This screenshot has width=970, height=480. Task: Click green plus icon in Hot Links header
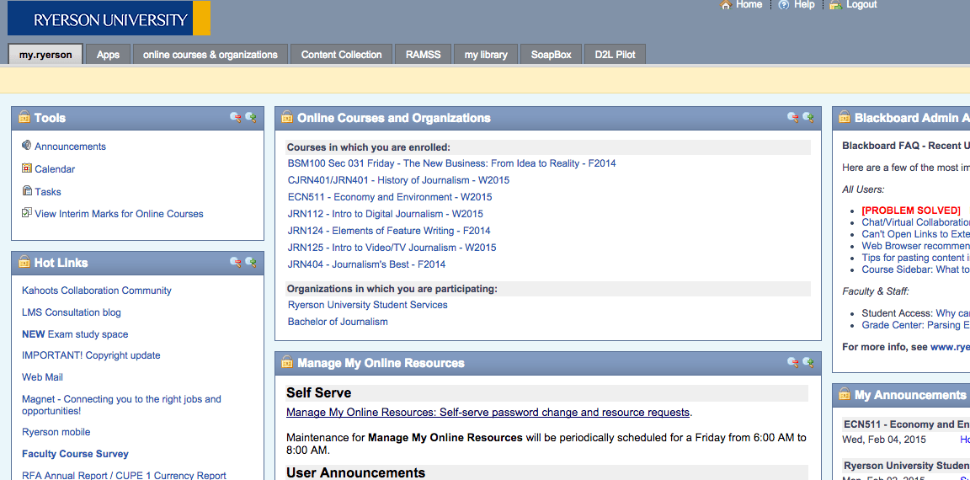click(x=250, y=263)
